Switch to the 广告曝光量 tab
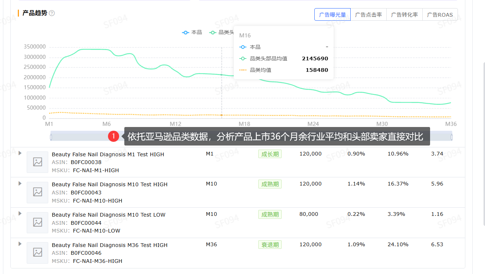Viewport: 485px width, 274px height. 332,15
